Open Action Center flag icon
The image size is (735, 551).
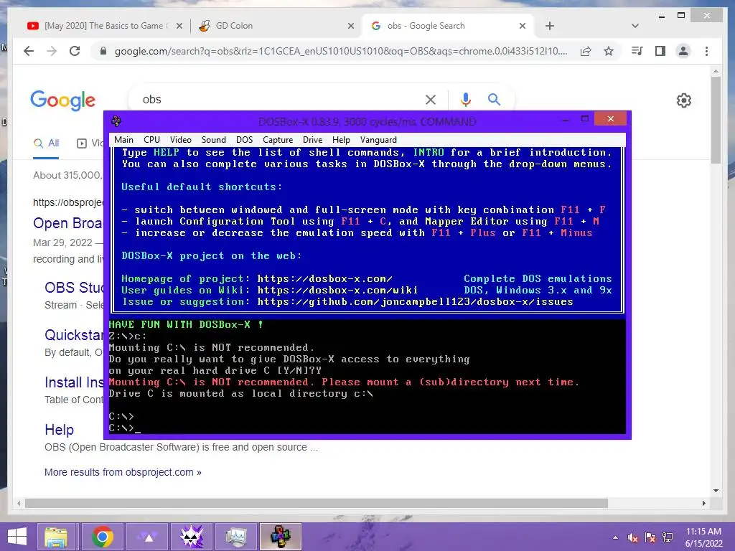click(650, 537)
